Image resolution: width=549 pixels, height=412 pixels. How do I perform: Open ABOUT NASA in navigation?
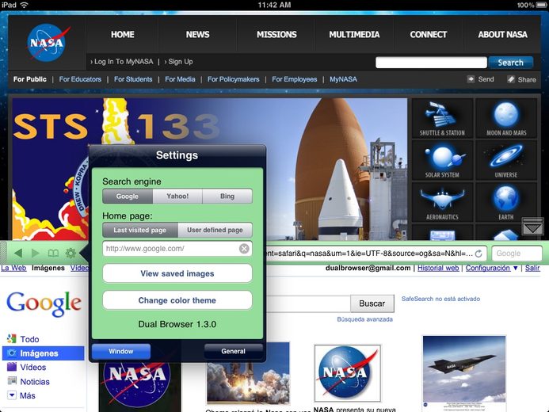(503, 34)
